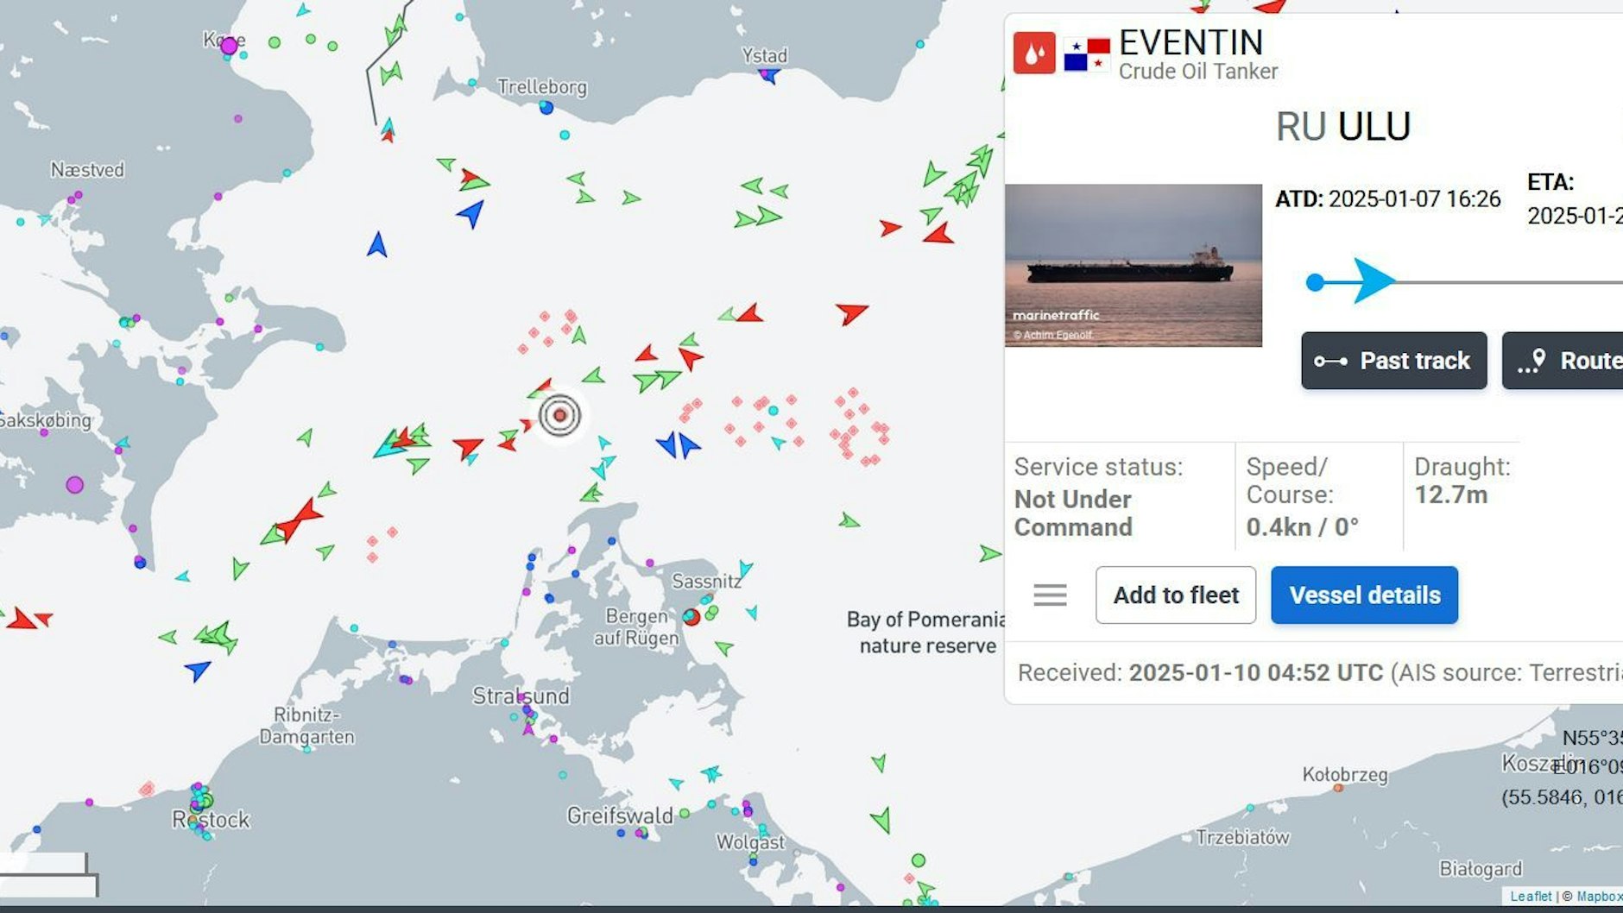Viewport: 1623px width, 913px height.
Task: Click the EVENTIN vessel name heading
Action: pyautogui.click(x=1190, y=42)
